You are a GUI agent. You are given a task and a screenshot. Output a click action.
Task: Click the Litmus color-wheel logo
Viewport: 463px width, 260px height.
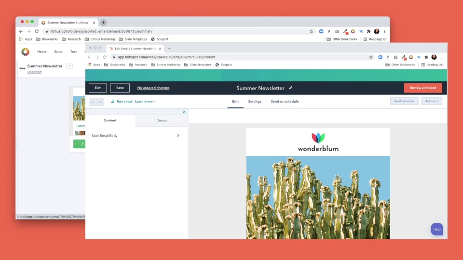[26, 52]
